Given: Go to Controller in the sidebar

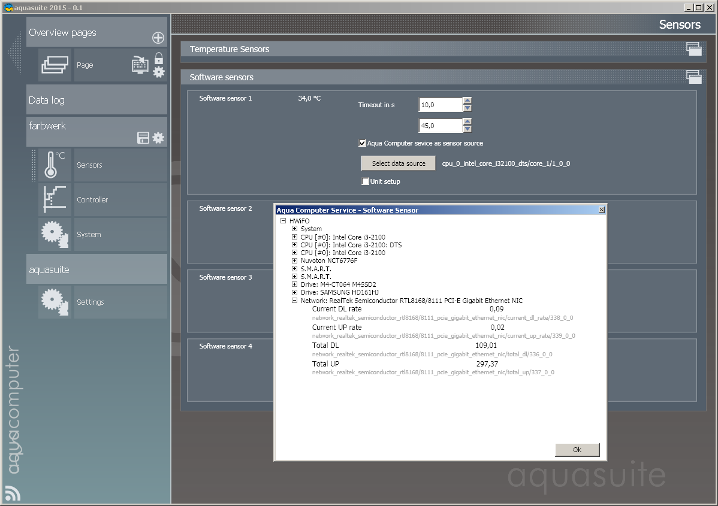Looking at the screenshot, I should point(120,199).
